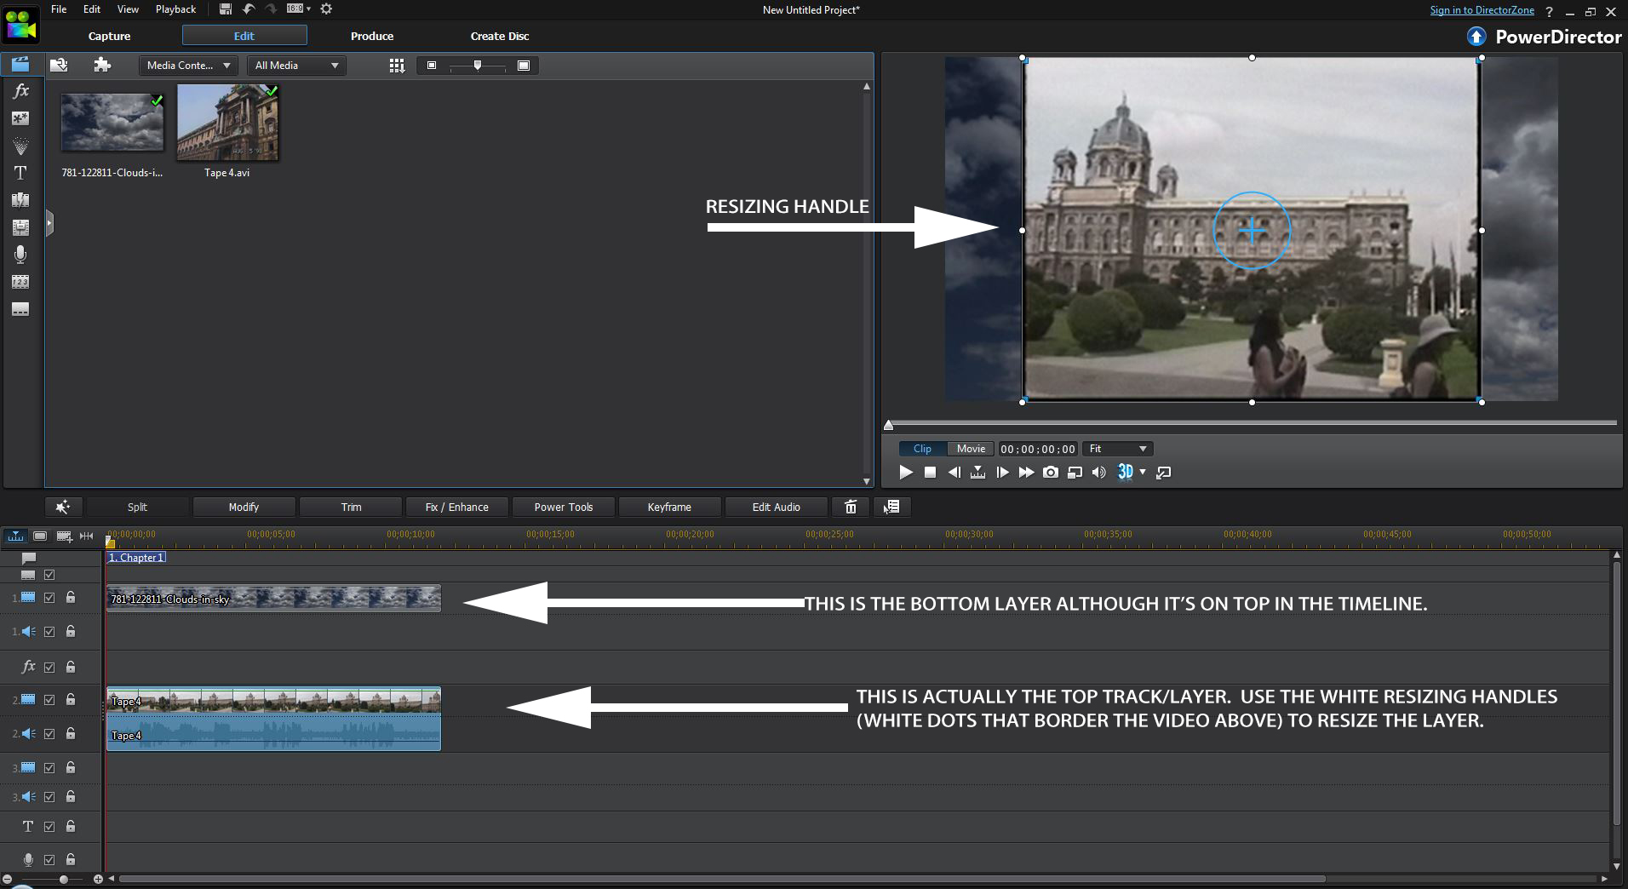Click the Sign in to DirectorZone link
This screenshot has width=1628, height=889.
[1482, 10]
